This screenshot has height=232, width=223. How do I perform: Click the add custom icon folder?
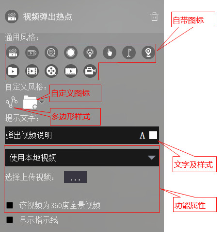[x=30, y=102]
